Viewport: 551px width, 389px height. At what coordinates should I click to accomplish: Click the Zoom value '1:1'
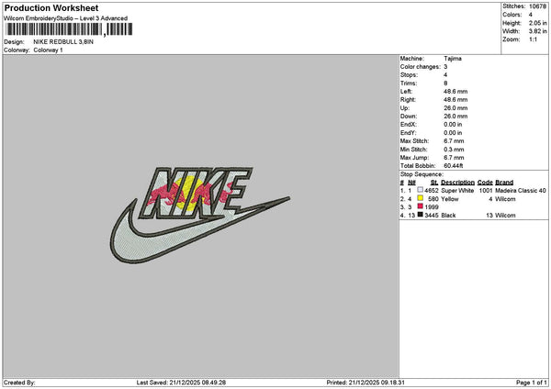[533, 39]
